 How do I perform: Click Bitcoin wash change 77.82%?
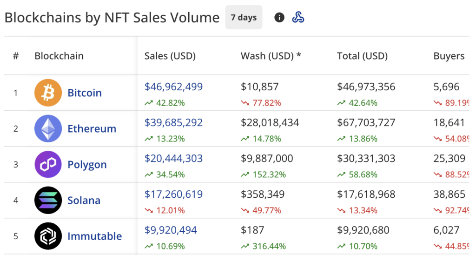click(x=261, y=103)
